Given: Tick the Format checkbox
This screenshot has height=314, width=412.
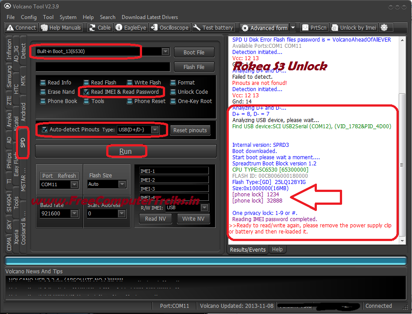Looking at the screenshot, I should point(173,83).
